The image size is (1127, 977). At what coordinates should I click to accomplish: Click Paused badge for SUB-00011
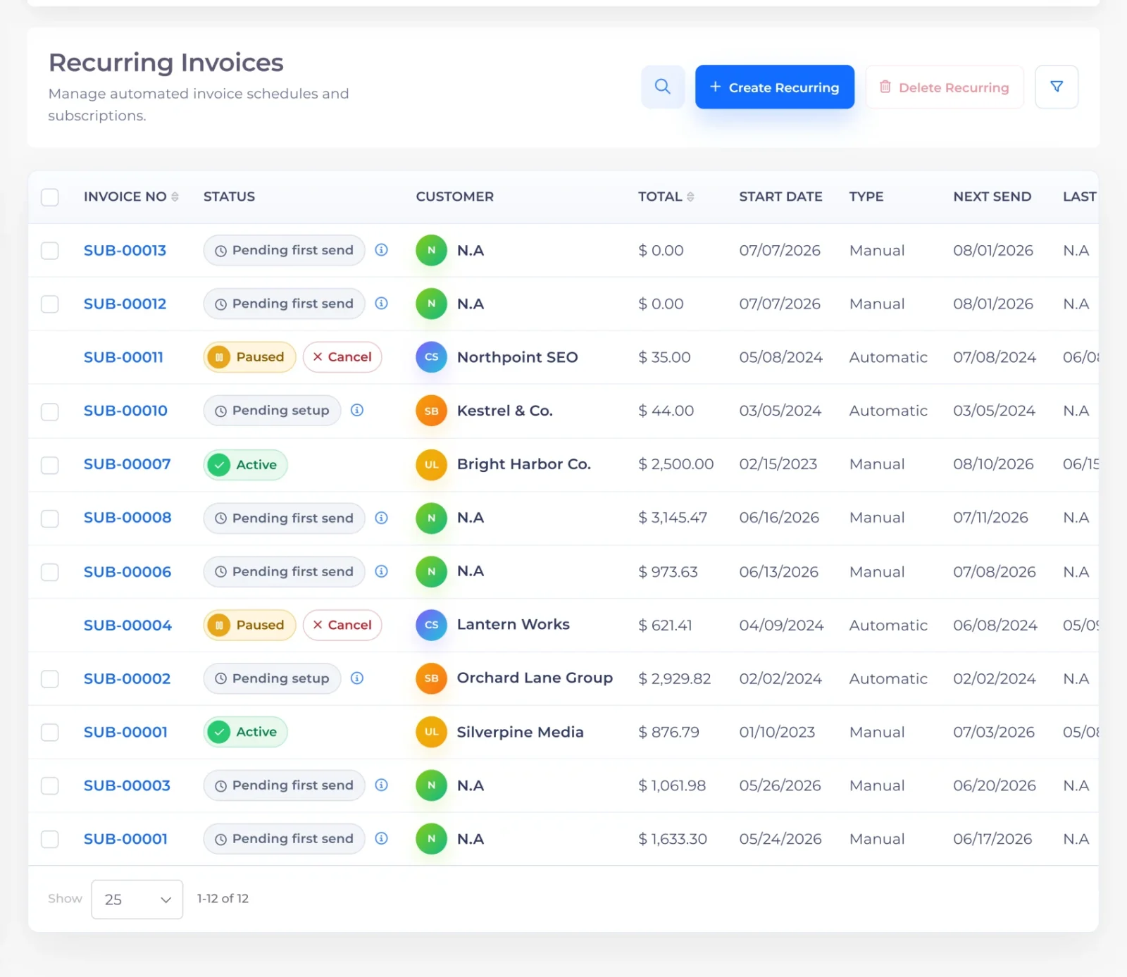(x=249, y=357)
